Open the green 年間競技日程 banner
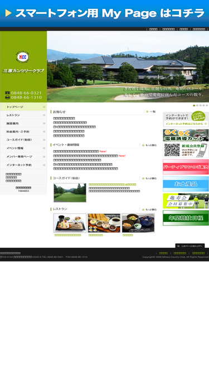The height and width of the screenshot is (372, 209). [186, 218]
